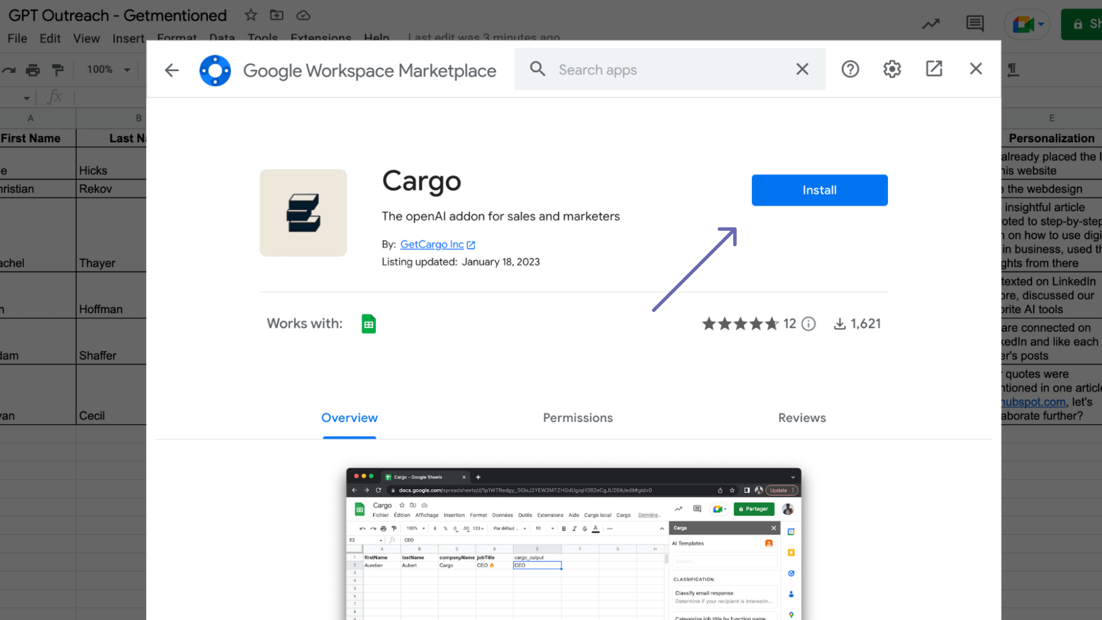The height and width of the screenshot is (620, 1102).
Task: Select the paint format tool
Action: click(57, 69)
